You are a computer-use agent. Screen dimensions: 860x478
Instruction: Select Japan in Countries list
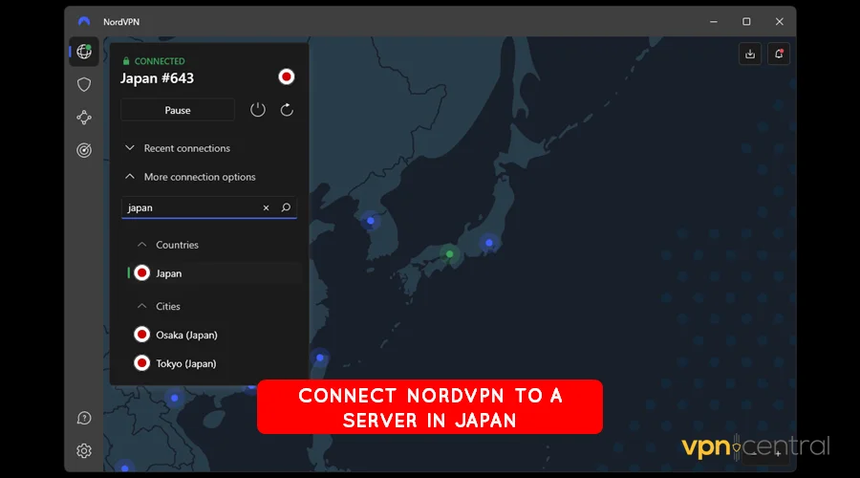pyautogui.click(x=214, y=273)
